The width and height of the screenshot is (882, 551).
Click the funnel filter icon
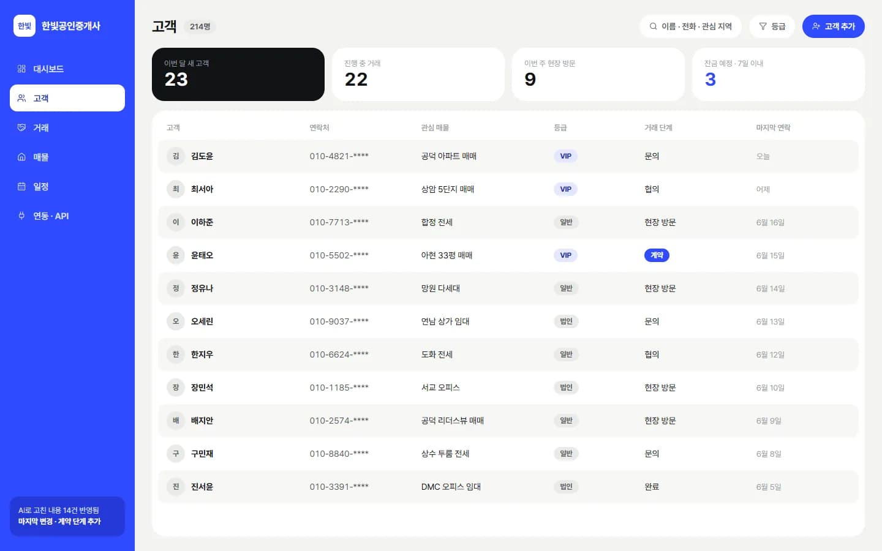click(x=763, y=26)
